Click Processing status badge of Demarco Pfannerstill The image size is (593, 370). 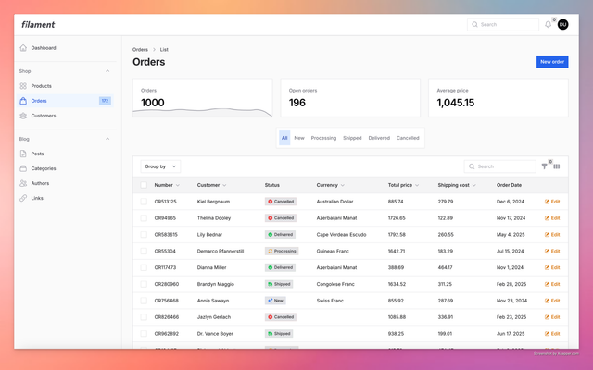tap(282, 251)
